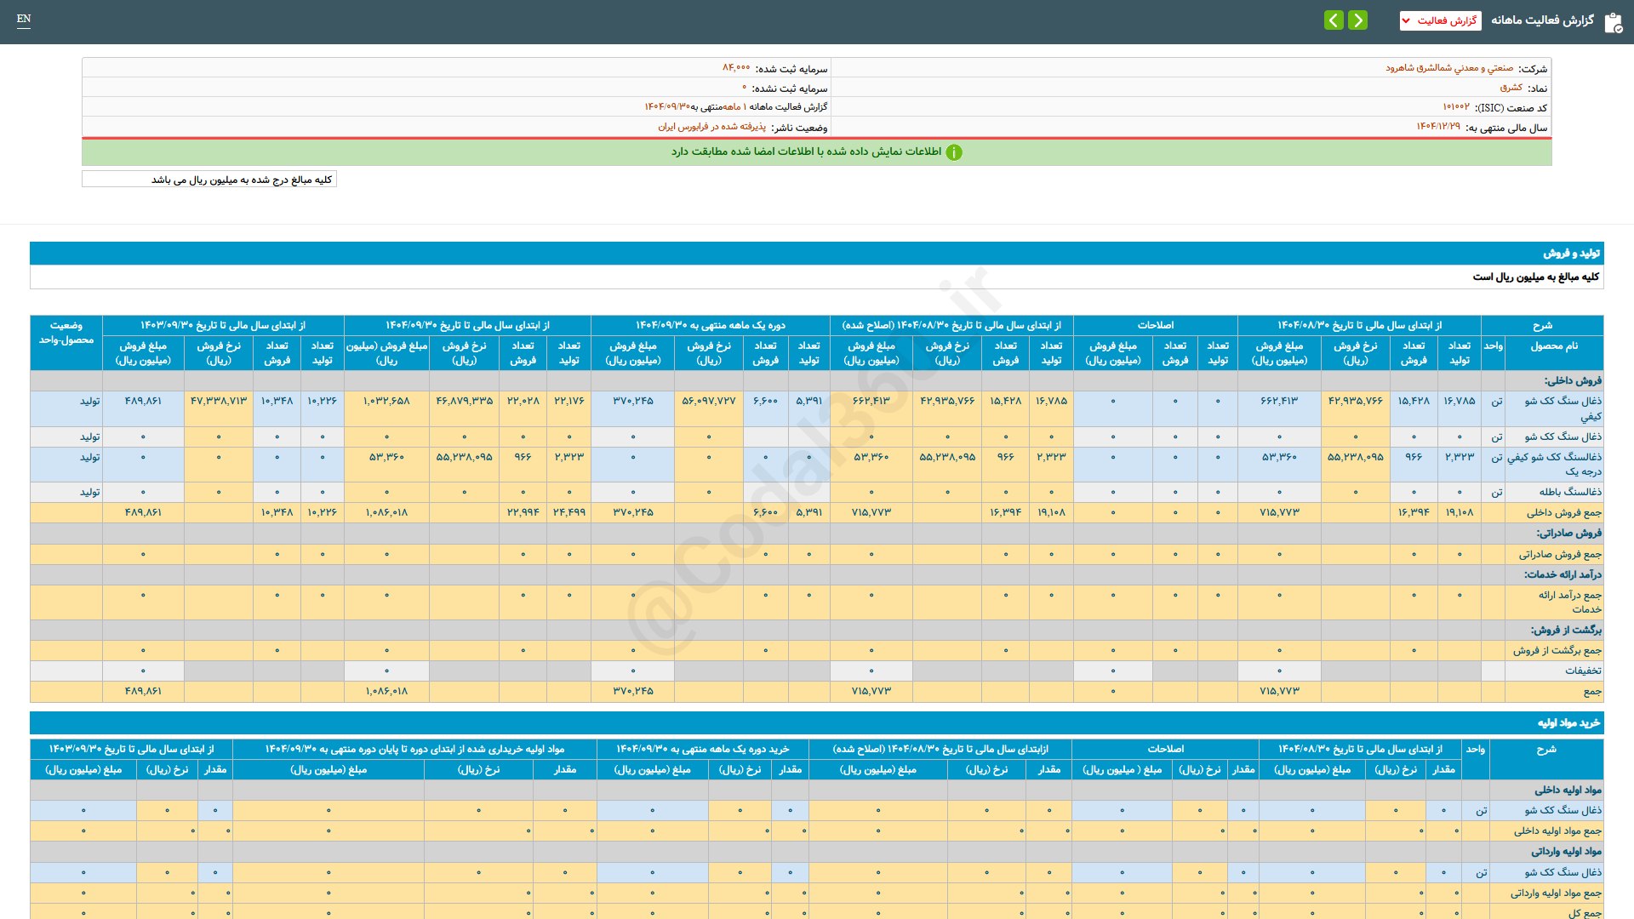This screenshot has height=919, width=1634.
Task: Click publisher status پذیرفته شده در فرابورس ایران
Action: [x=711, y=127]
